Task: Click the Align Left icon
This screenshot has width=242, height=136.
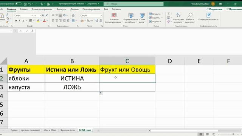Action: point(53,21)
